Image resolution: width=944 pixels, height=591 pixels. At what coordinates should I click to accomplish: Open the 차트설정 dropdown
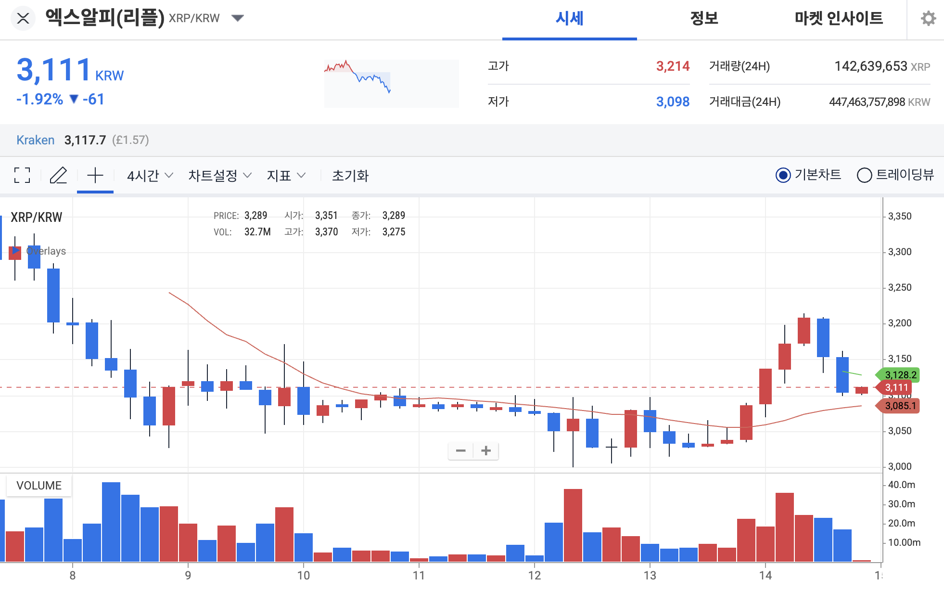[219, 176]
